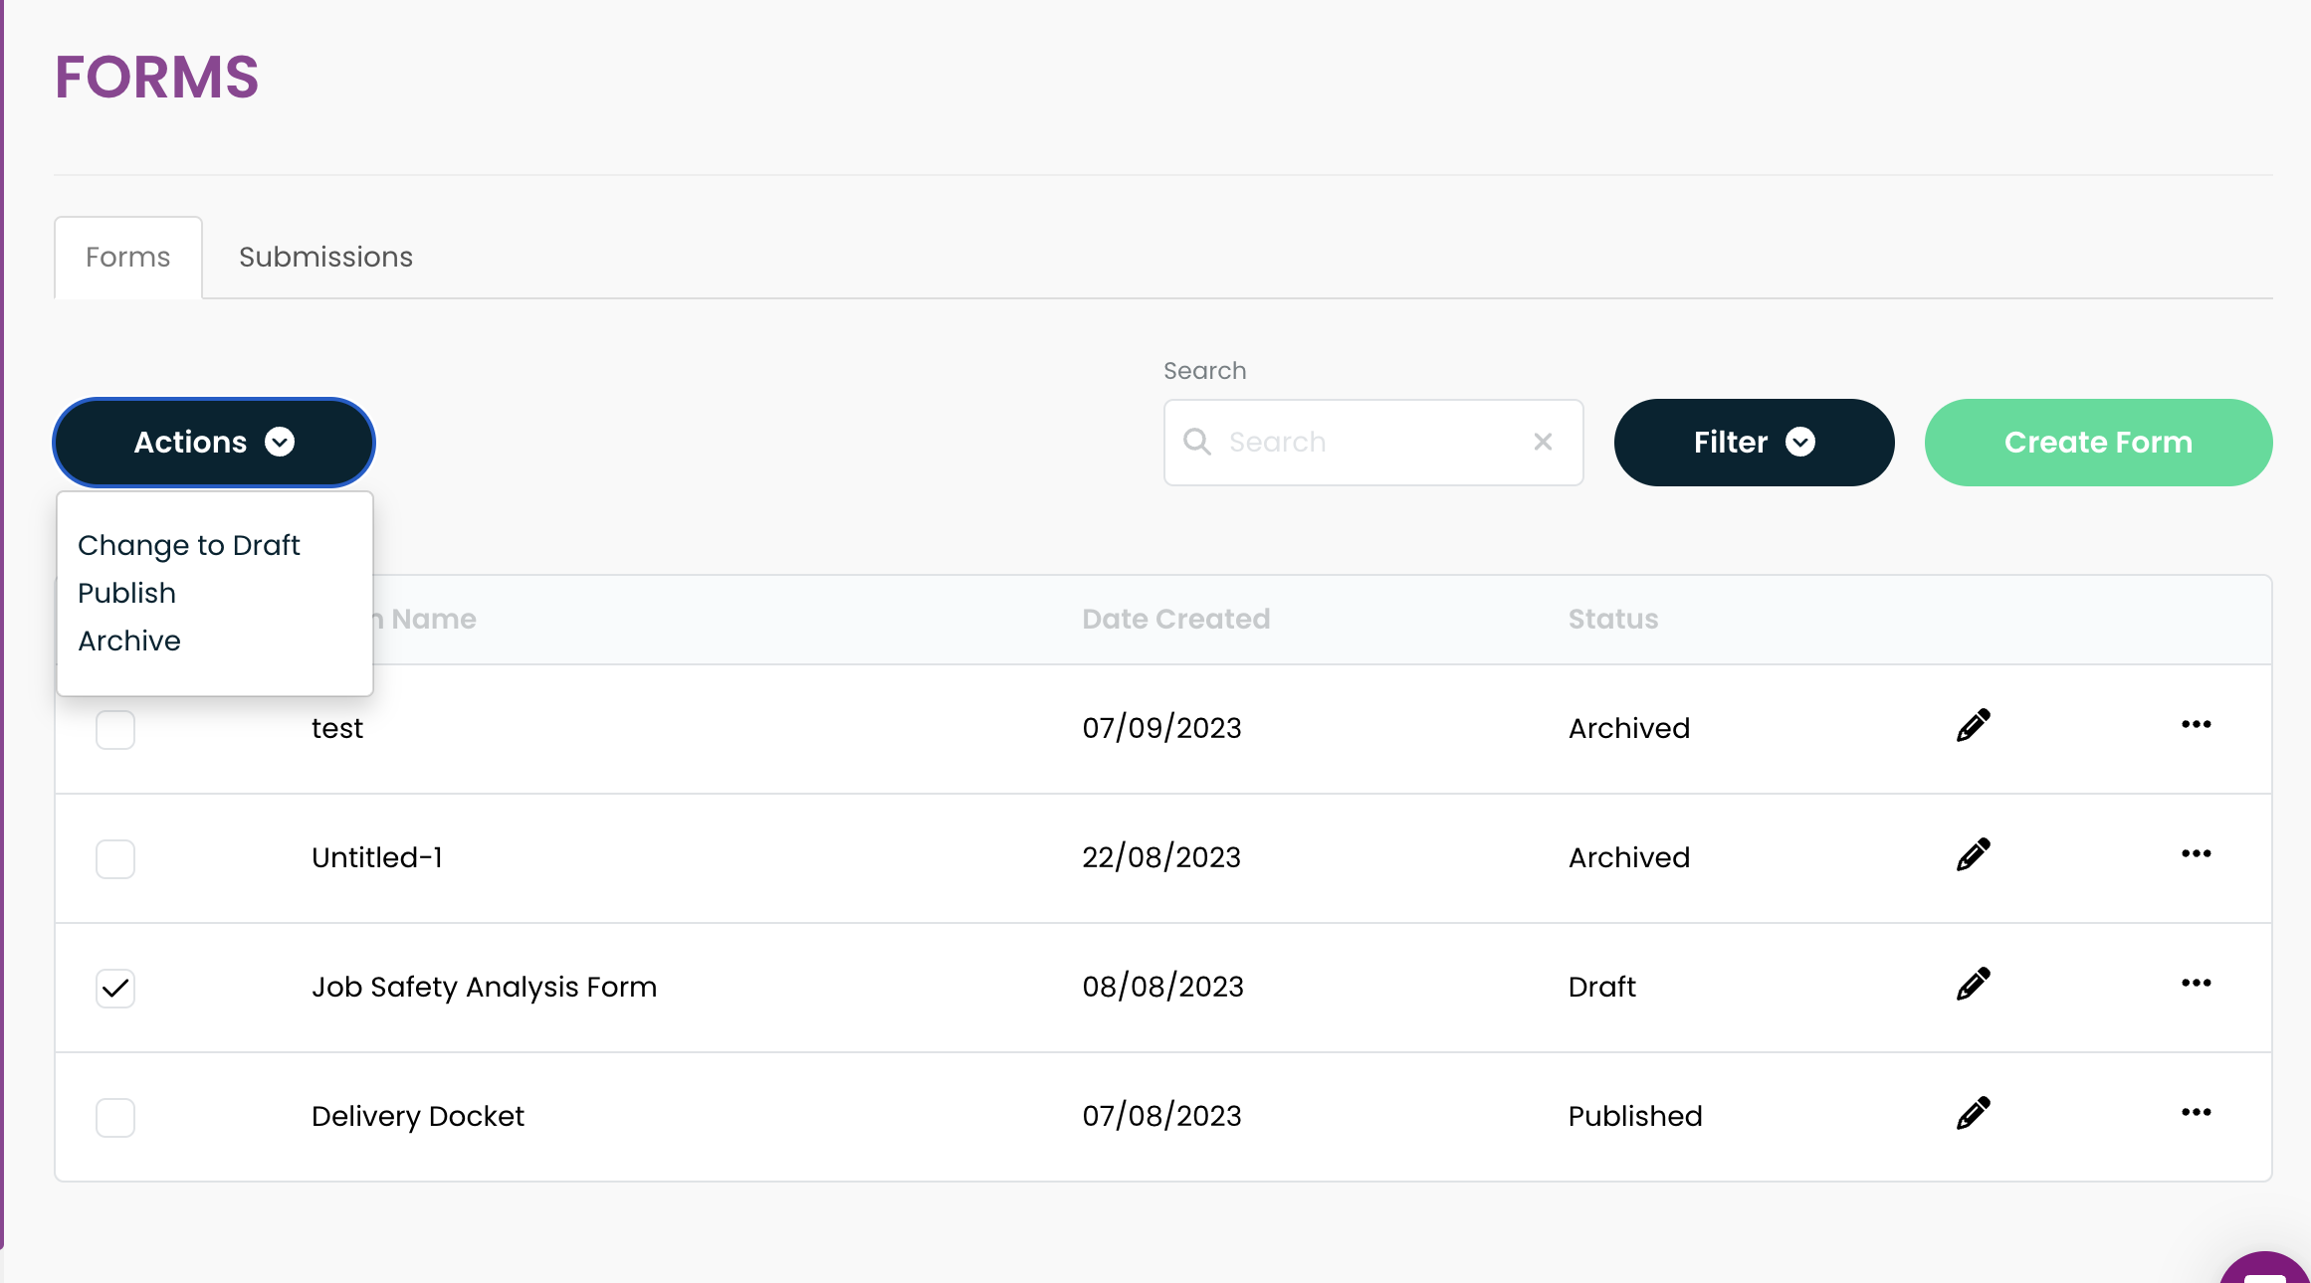2311x1283 pixels.
Task: Click date 07/08/2023 cell
Action: [x=1162, y=1116]
